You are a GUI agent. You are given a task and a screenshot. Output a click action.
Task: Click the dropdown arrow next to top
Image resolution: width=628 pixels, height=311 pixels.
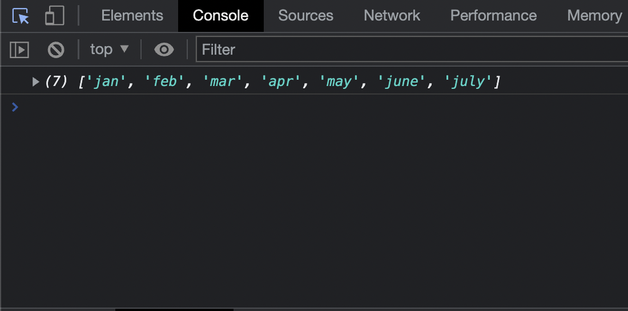(x=124, y=49)
